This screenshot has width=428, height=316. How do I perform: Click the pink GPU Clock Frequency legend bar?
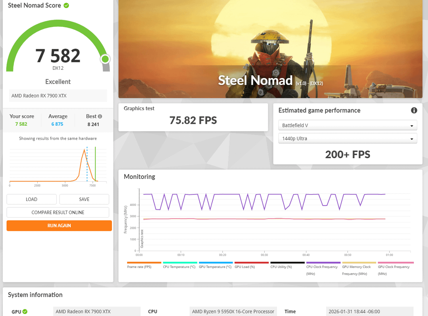[x=395, y=262]
